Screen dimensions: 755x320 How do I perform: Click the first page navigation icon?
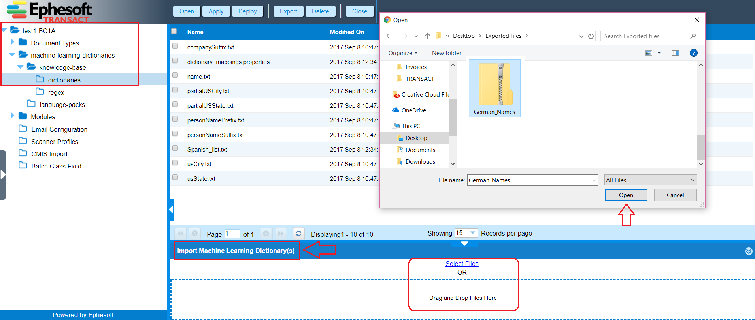tap(181, 233)
